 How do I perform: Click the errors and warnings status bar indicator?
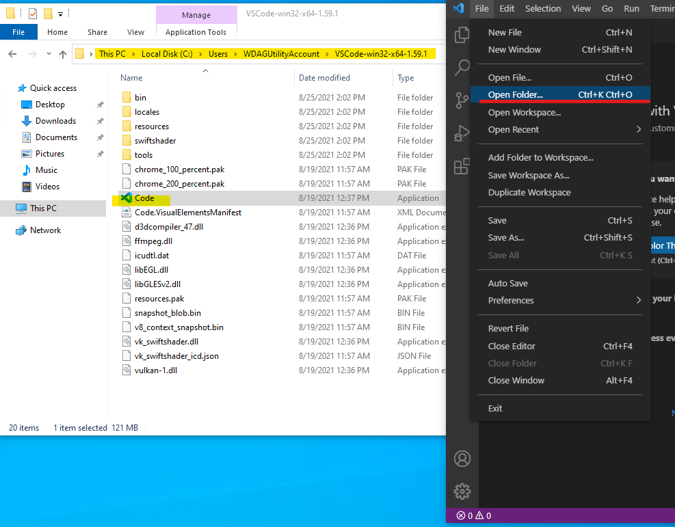point(473,515)
